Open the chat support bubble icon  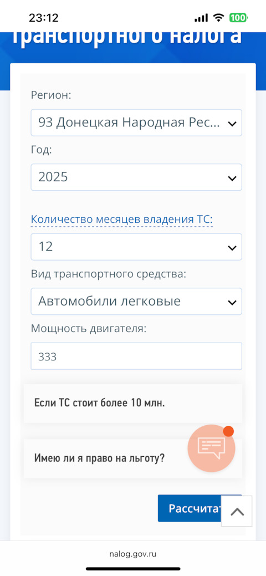pos(211,448)
